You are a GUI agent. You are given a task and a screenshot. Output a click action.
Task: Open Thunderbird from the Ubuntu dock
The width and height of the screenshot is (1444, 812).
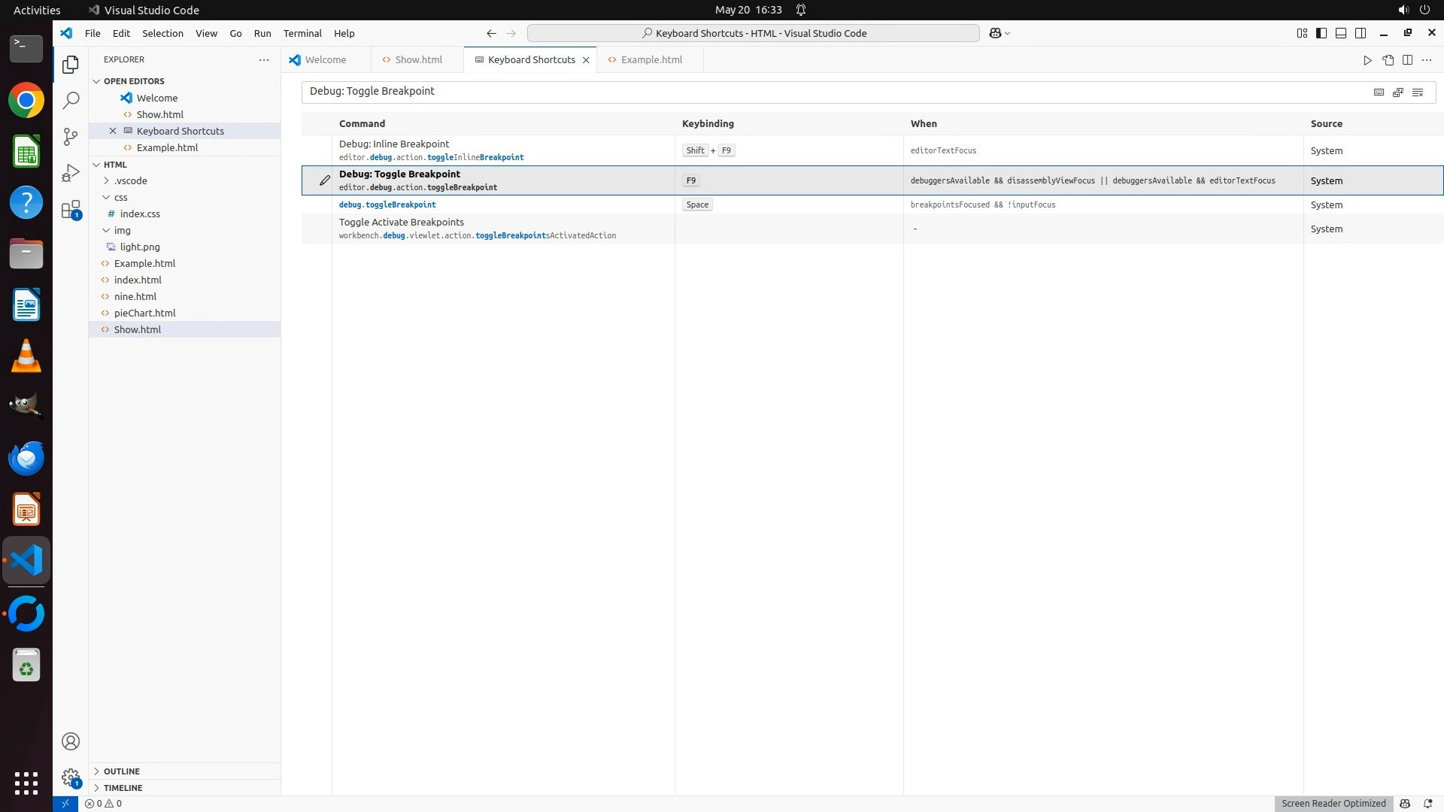[26, 458]
